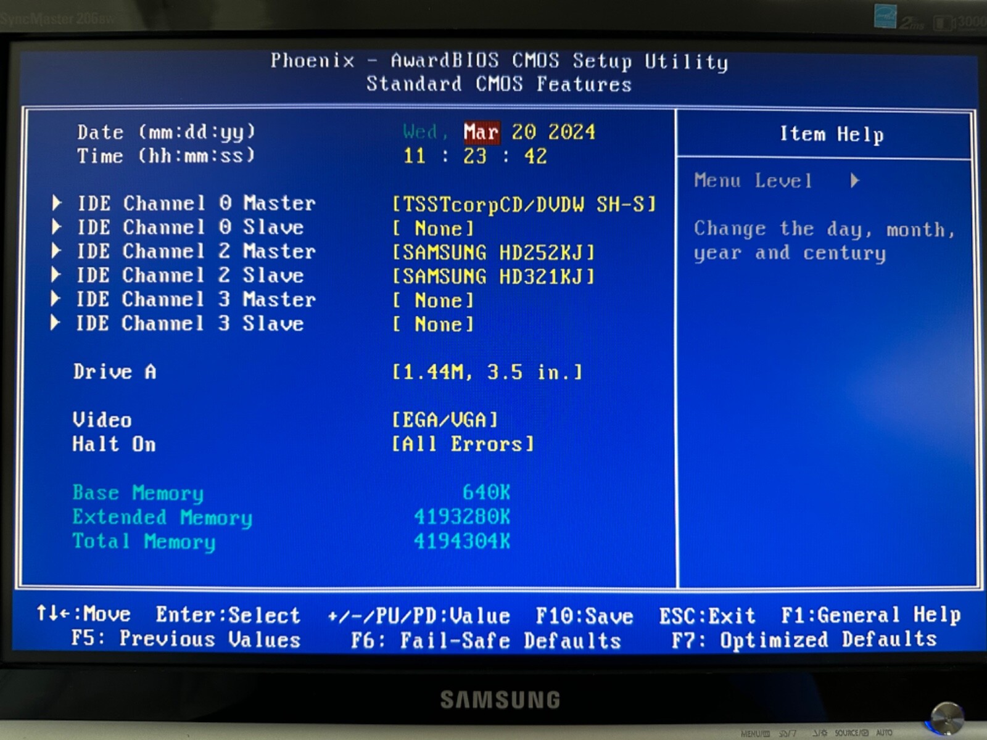Viewport: 987px width, 740px height.
Task: Expand IDE Channel 3 Master arrow
Action: click(x=56, y=299)
